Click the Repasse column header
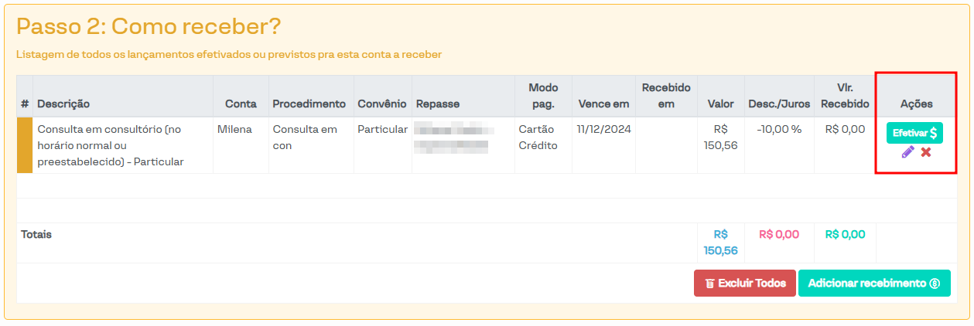Image resolution: width=974 pixels, height=326 pixels. 438,104
